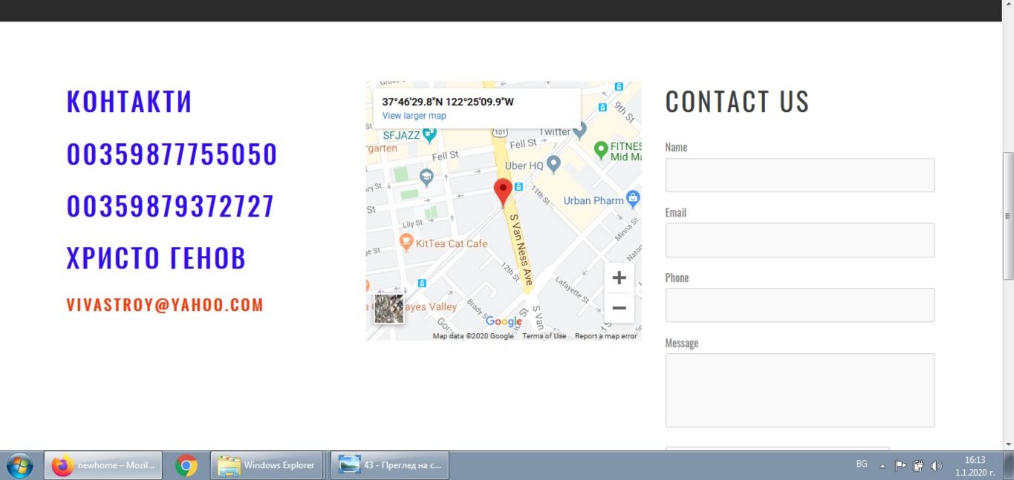Click the volume speaker tray icon

tap(936, 466)
